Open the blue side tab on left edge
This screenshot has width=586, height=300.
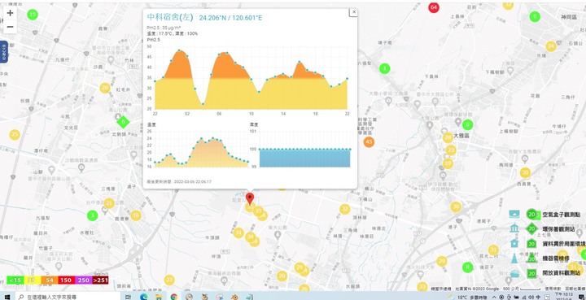[x=3, y=52]
